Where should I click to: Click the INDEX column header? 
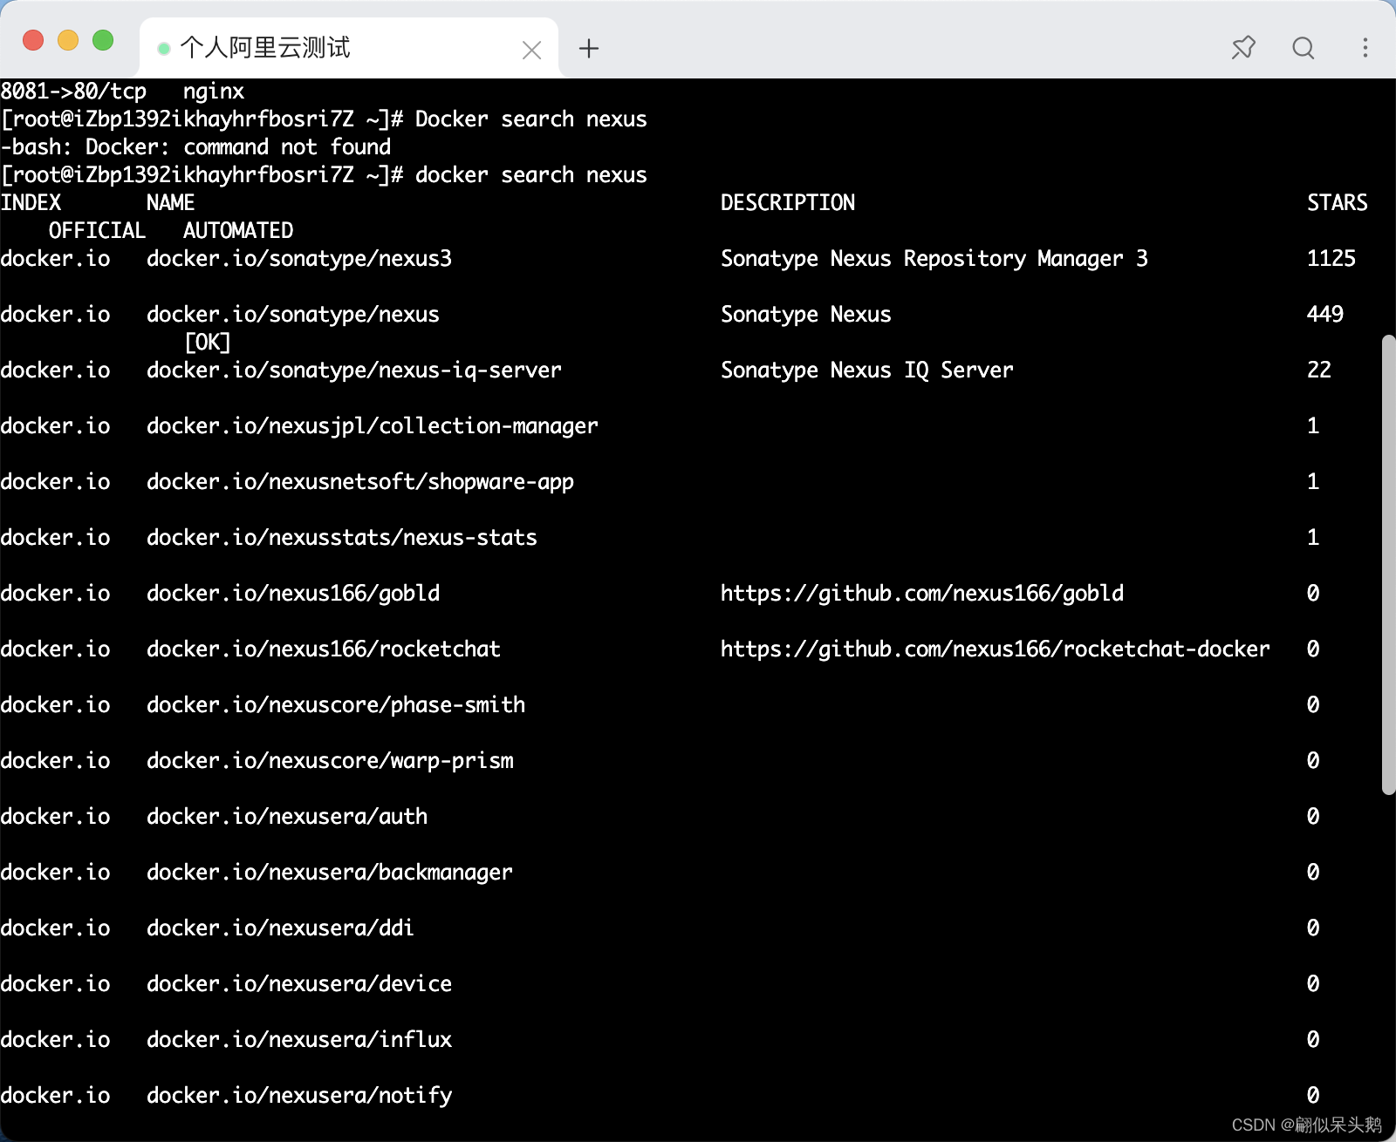(x=31, y=203)
